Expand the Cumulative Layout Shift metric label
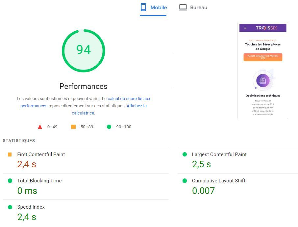The width and height of the screenshot is (298, 227). [x=218, y=181]
